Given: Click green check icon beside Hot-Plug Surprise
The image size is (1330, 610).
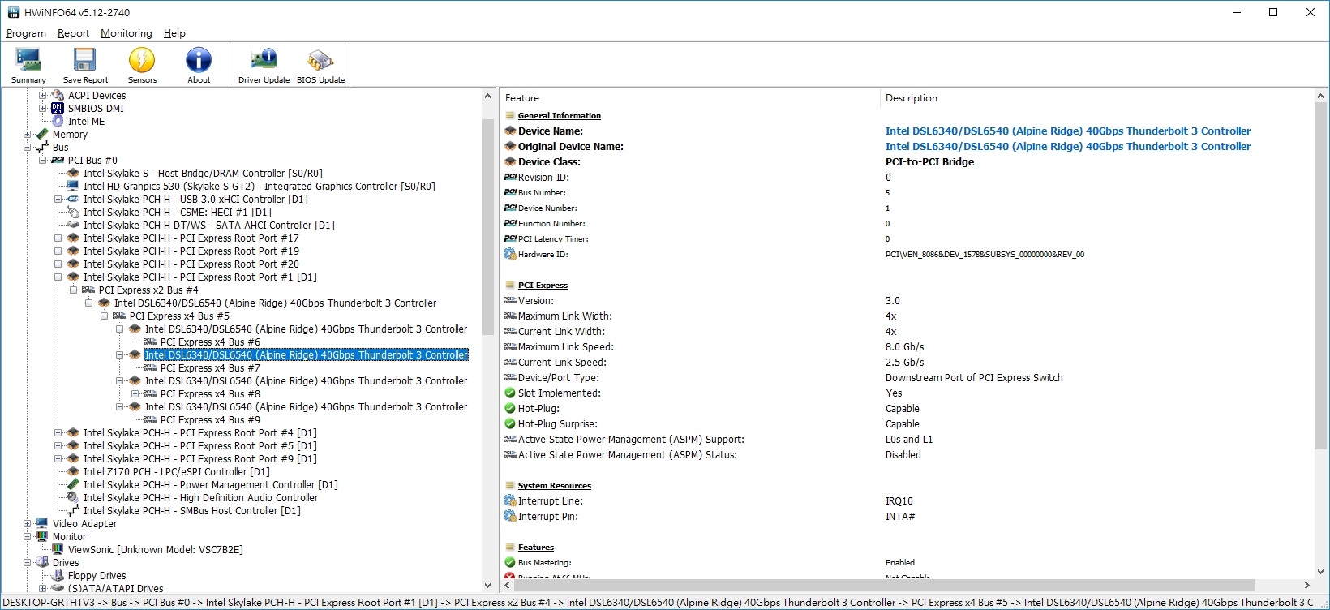Looking at the screenshot, I should tap(509, 423).
